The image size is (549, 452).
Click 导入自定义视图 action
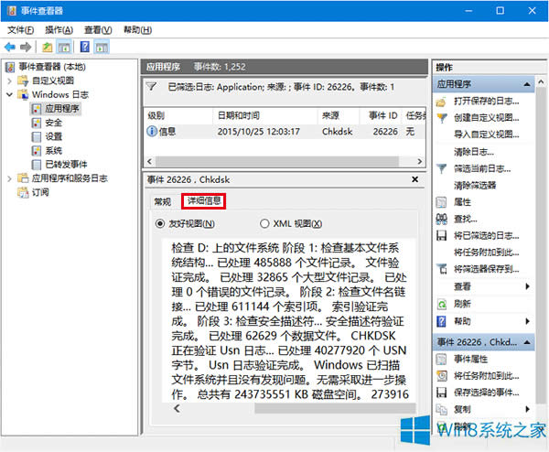[x=487, y=135]
